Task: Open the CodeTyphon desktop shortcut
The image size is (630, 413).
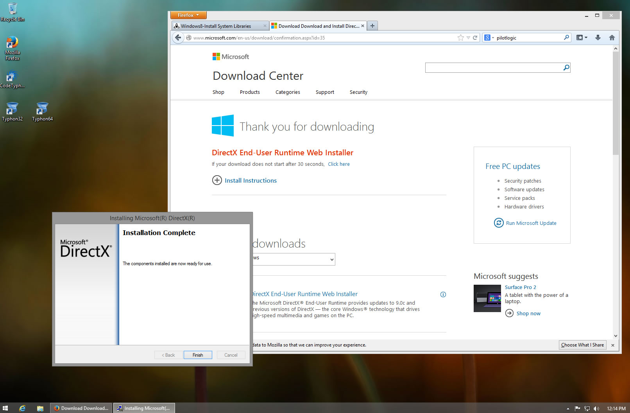Action: click(x=12, y=79)
